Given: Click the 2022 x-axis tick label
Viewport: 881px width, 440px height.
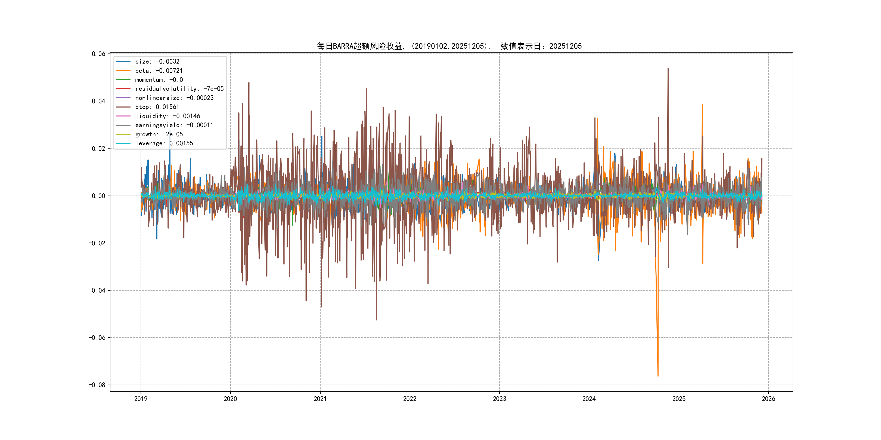Looking at the screenshot, I should click(x=410, y=399).
